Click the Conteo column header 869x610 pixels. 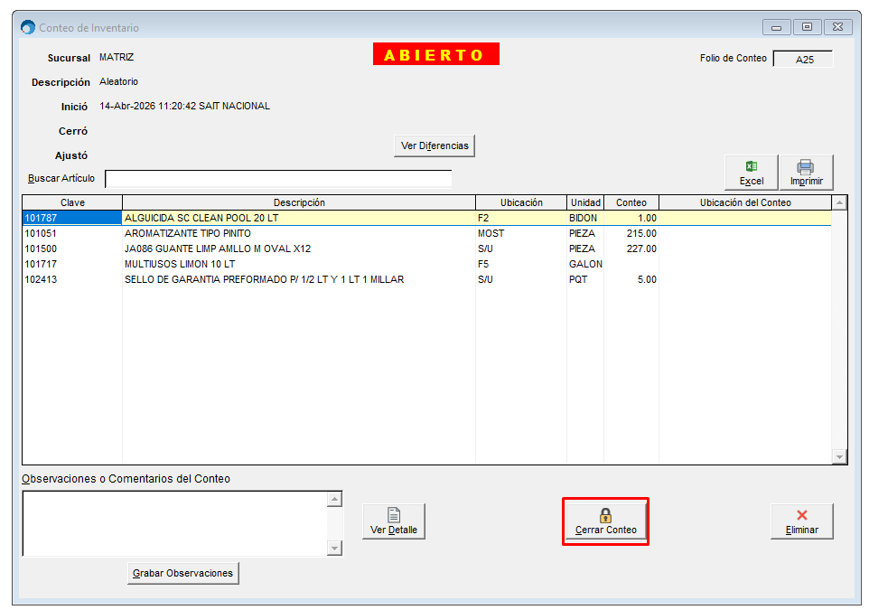[631, 202]
